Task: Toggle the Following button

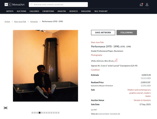Action: point(127,32)
